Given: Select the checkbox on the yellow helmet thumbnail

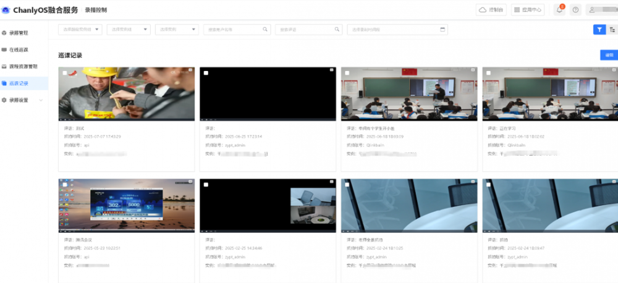Looking at the screenshot, I should coord(65,73).
